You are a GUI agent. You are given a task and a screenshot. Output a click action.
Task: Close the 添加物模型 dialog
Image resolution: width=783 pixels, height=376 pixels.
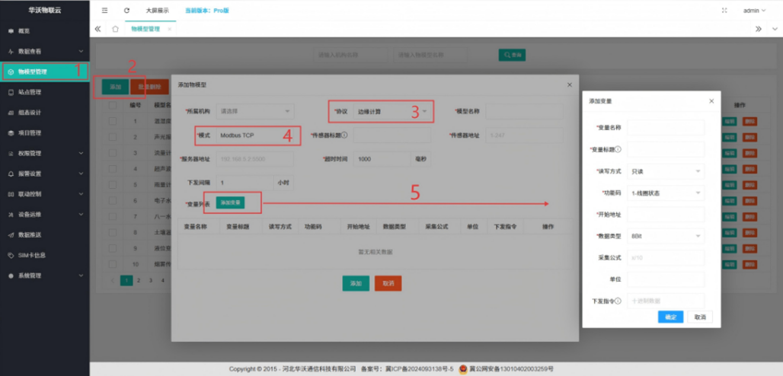[569, 85]
